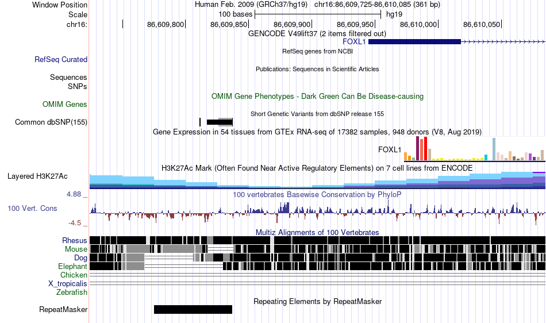Select the Chicken alignment label
This screenshot has width=546, height=323.
(74, 275)
